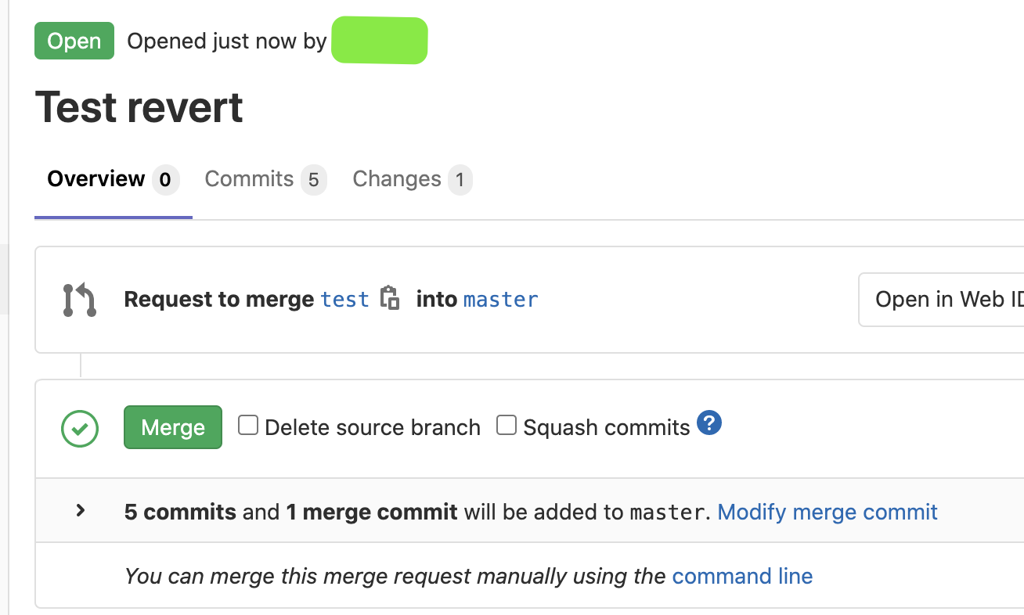Open the Commits tab

coord(249,179)
